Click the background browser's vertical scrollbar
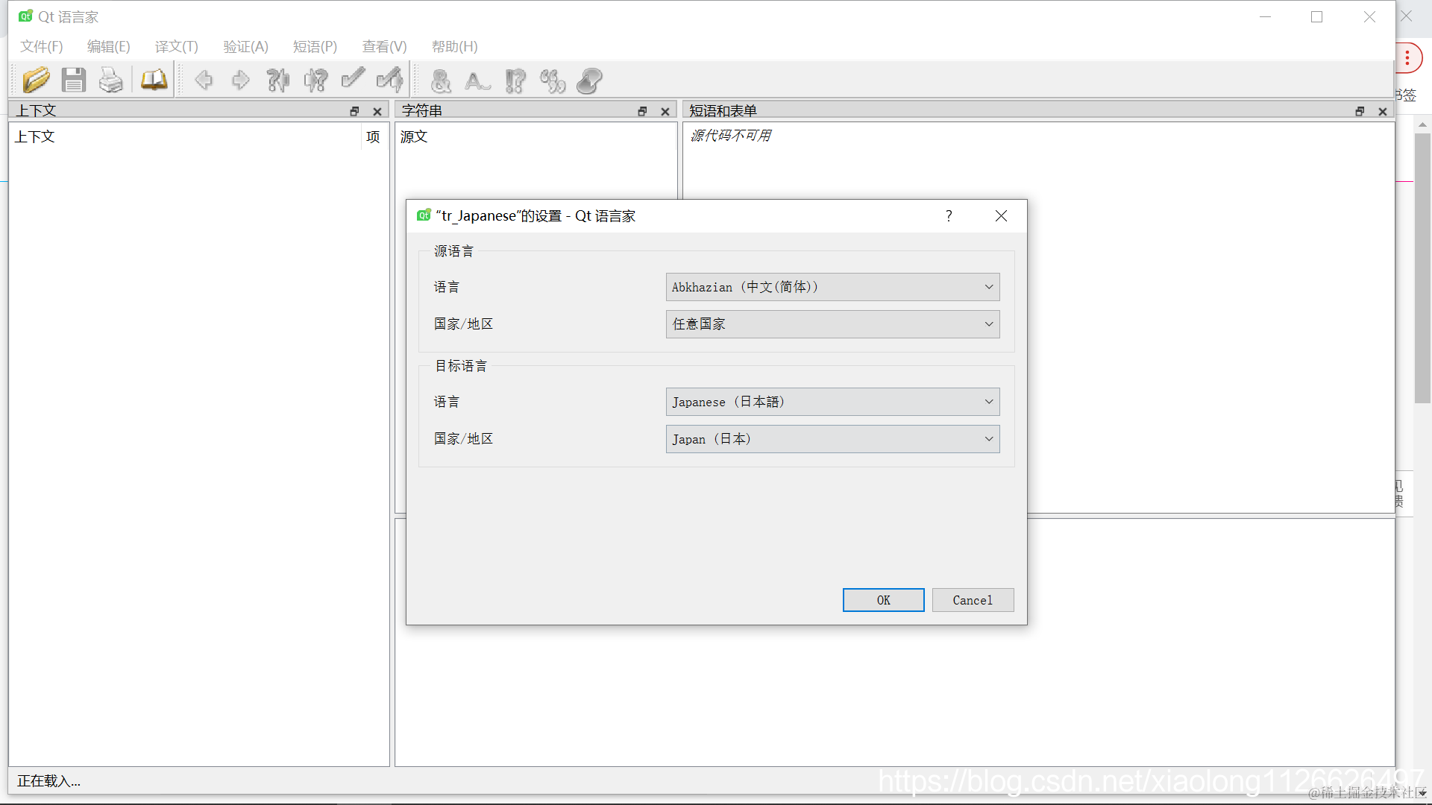Viewport: 1432px width, 805px height. pyautogui.click(x=1422, y=268)
